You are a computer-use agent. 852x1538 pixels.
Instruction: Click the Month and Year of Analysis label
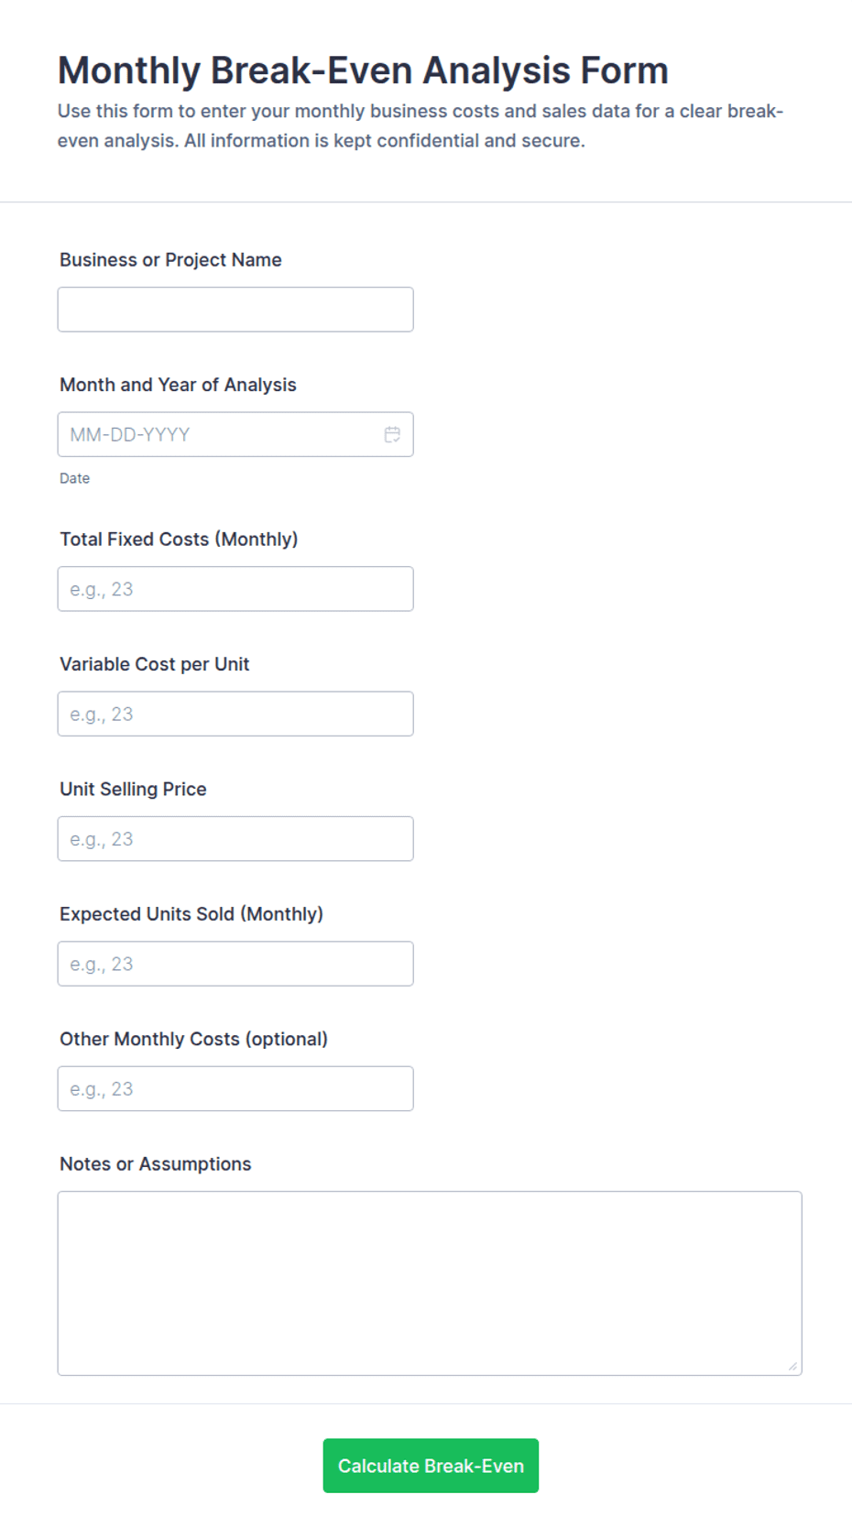(x=178, y=385)
